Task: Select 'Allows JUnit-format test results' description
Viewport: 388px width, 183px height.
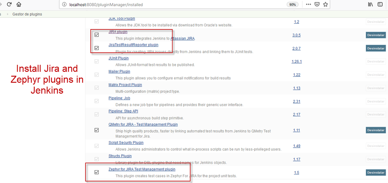Action: pyautogui.click(x=155, y=65)
